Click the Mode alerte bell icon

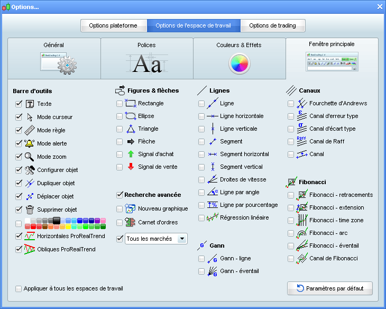30,143
